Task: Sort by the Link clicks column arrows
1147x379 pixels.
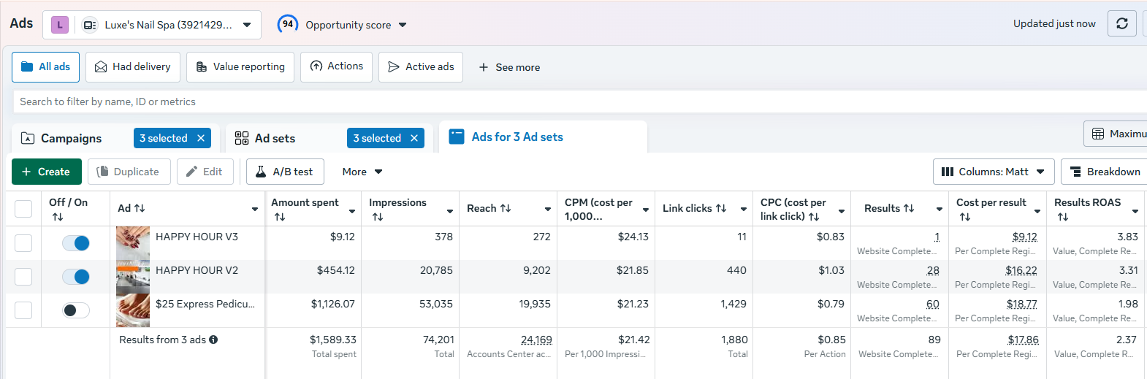Action: coord(721,209)
